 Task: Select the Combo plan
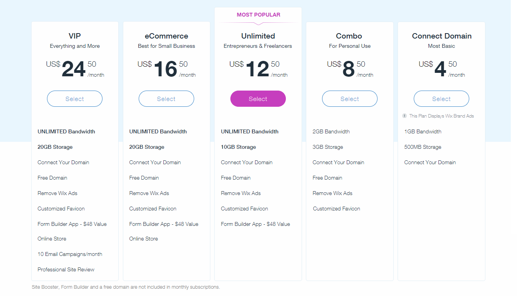tap(350, 99)
